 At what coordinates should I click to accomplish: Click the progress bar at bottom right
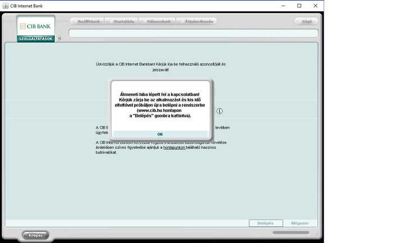[x=291, y=232]
